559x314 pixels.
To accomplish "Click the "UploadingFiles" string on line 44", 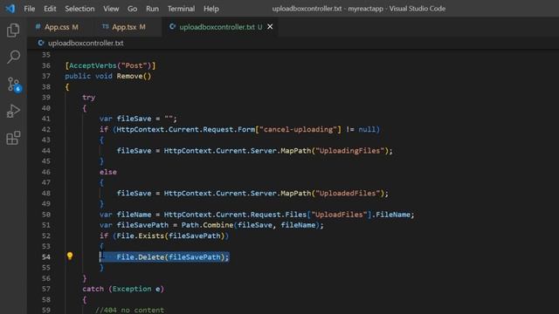I will [x=349, y=151].
